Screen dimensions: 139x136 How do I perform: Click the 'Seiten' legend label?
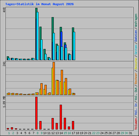(x=136, y=50)
